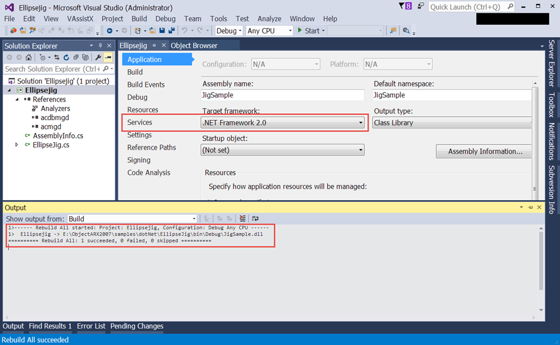Open the Any CPU platform dropdown
Image resolution: width=560 pixels, height=345 pixels.
[x=270, y=31]
